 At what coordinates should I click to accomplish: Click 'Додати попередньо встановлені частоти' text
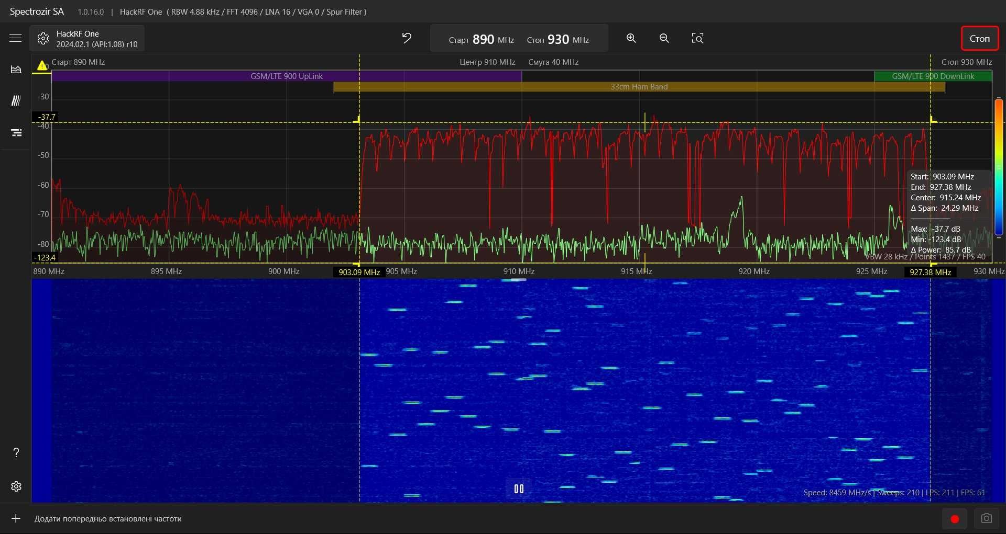108,519
